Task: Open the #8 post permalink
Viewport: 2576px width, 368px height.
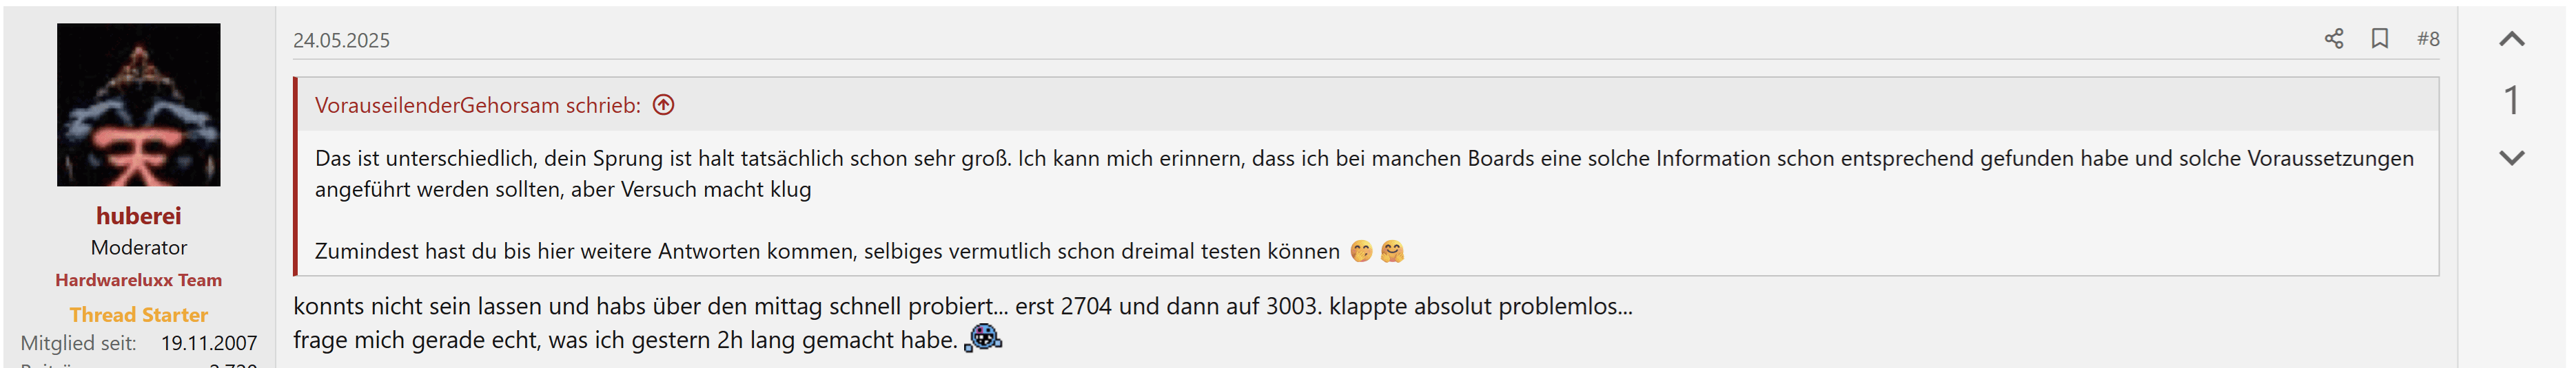Action: (x=2428, y=39)
